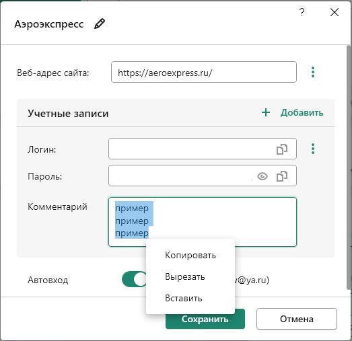Viewport: 352px width, 341px height.
Task: Focus the Пароль input field
Action: 203,176
